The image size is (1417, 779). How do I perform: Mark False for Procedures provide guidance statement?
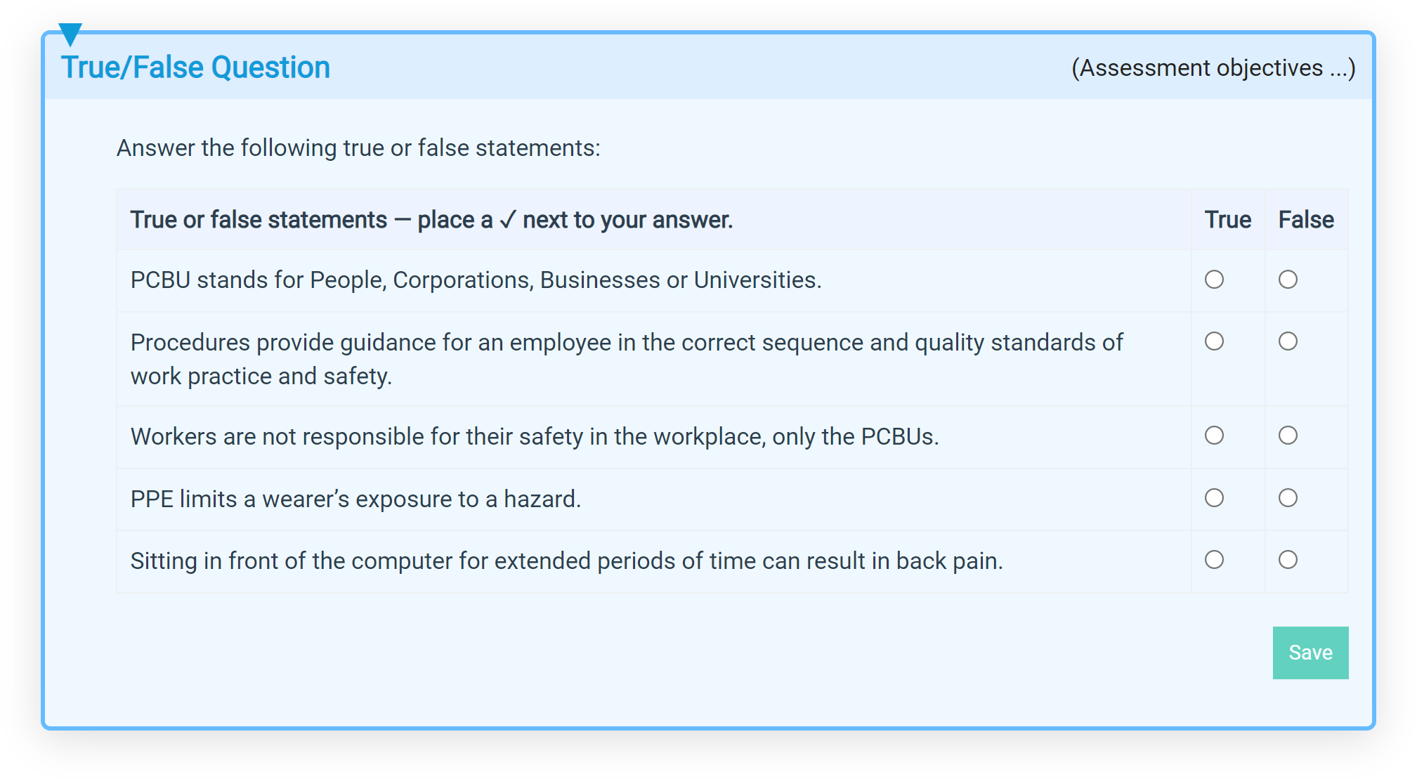[1288, 341]
